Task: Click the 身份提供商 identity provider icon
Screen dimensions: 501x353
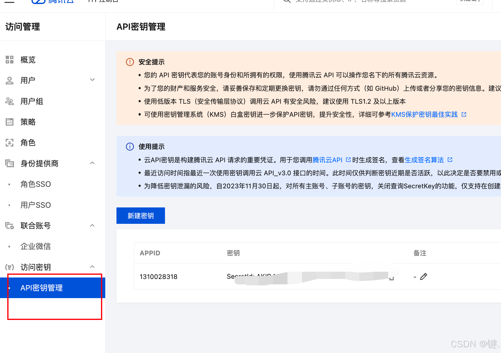Action: 9,163
